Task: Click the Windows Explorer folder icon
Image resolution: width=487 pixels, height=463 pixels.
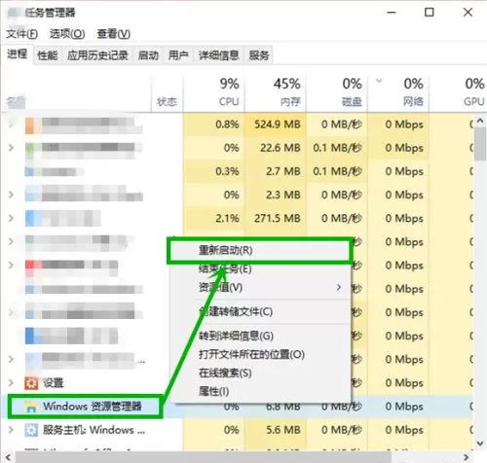Action: (31, 407)
